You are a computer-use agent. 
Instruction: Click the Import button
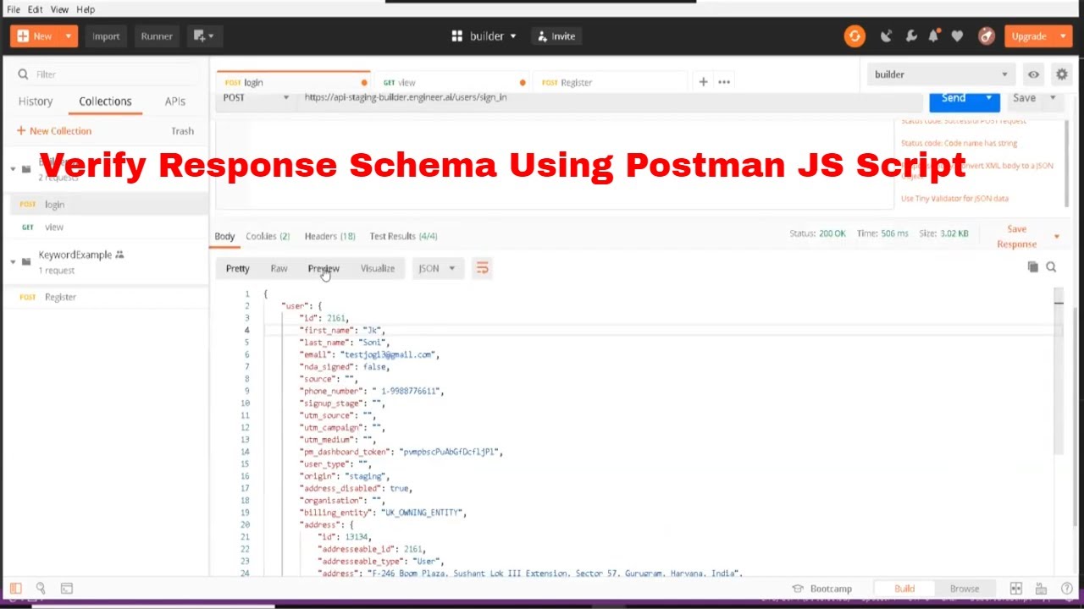click(106, 36)
